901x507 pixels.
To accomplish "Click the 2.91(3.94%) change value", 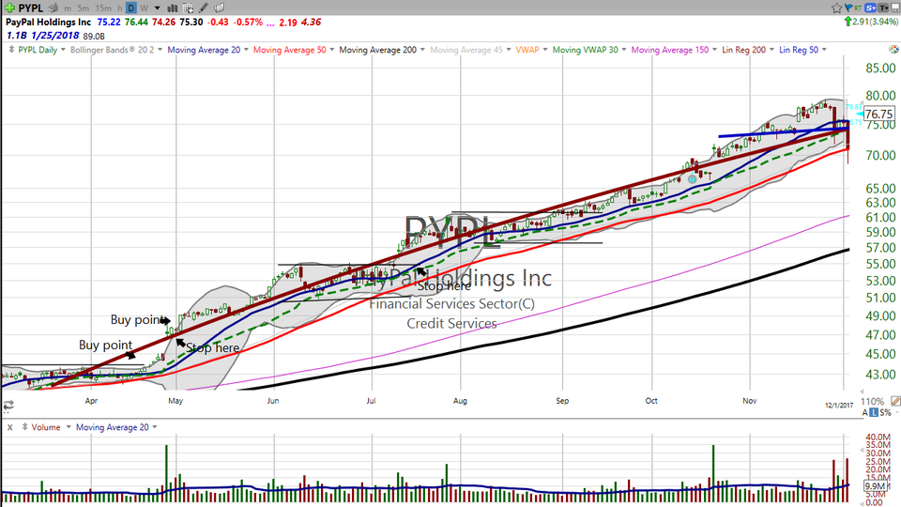I will pos(875,22).
